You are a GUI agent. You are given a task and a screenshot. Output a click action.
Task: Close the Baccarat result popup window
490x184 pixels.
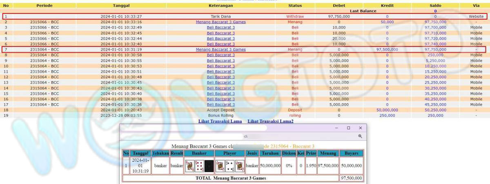coord(360,128)
